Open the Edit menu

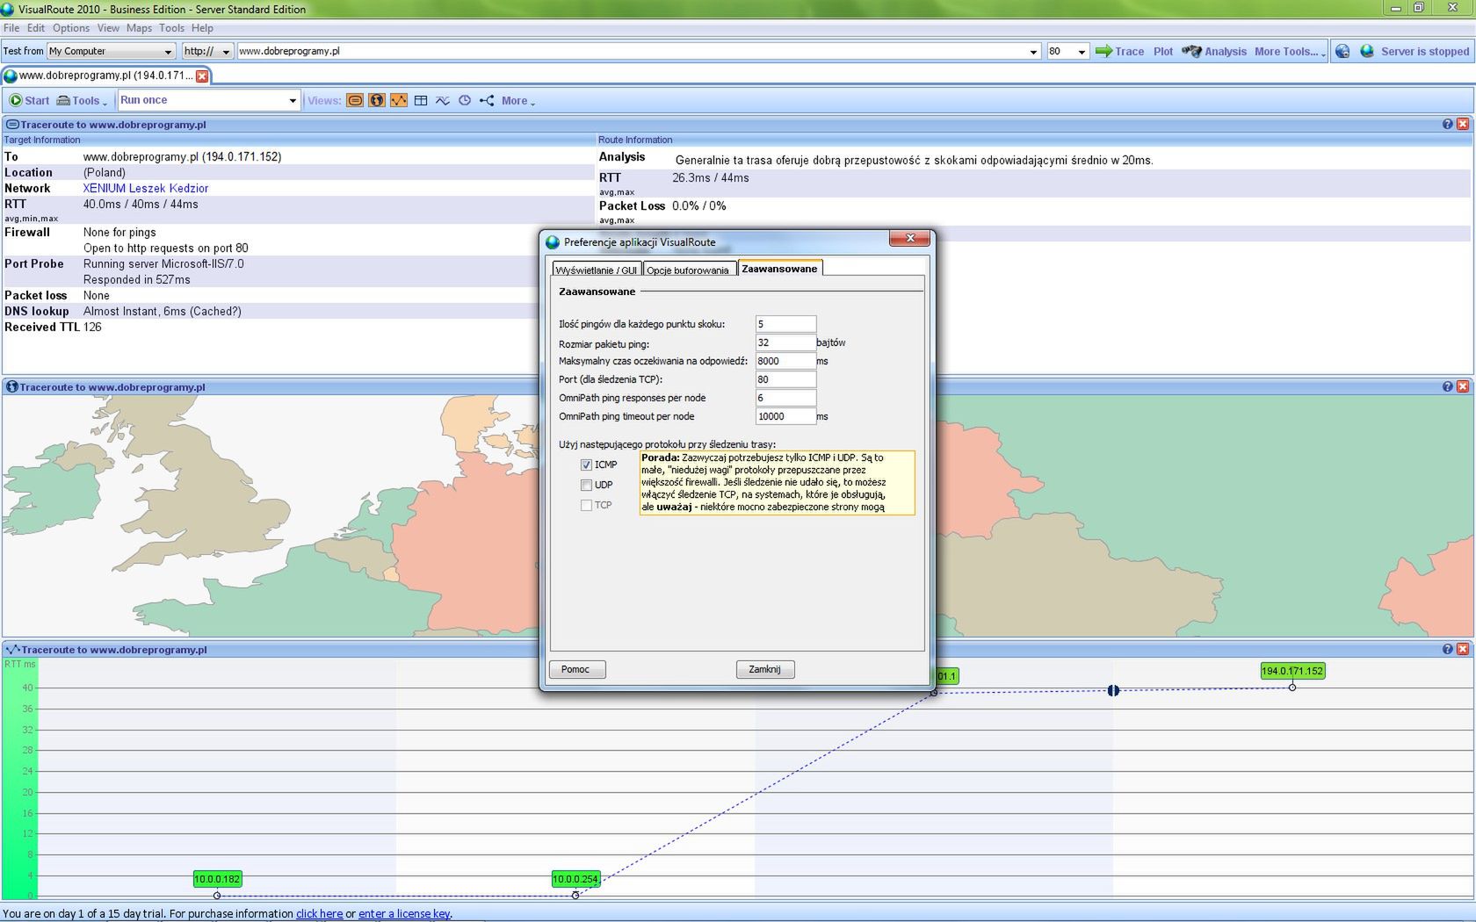tap(36, 28)
